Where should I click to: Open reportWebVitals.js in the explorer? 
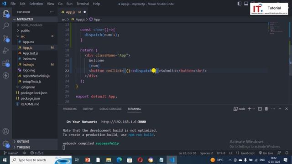point(35,76)
